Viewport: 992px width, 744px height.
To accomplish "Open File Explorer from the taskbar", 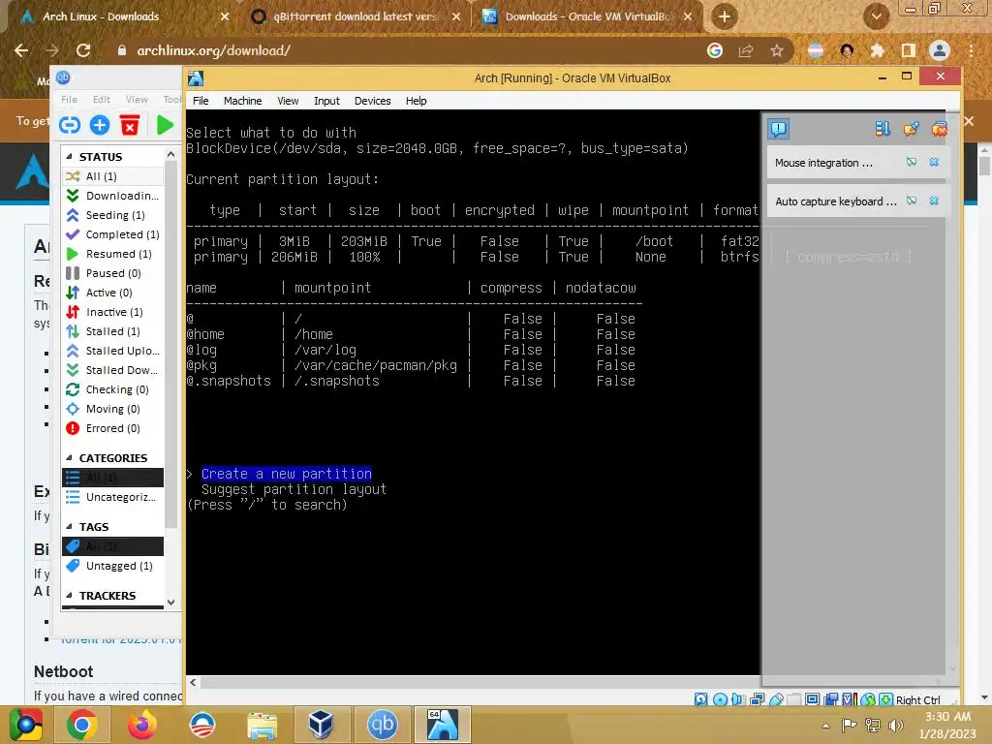I will coord(262,725).
